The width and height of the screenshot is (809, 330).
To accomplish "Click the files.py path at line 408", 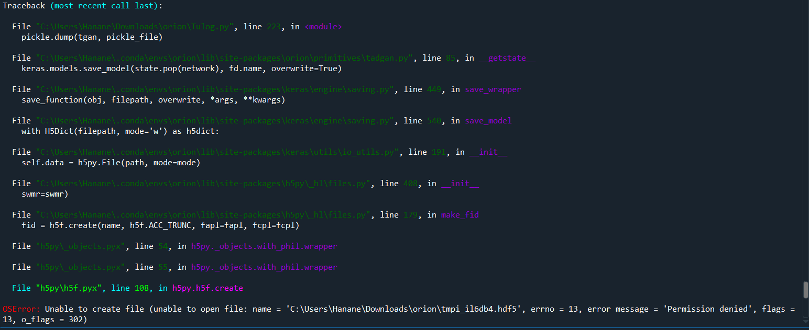I will (202, 183).
